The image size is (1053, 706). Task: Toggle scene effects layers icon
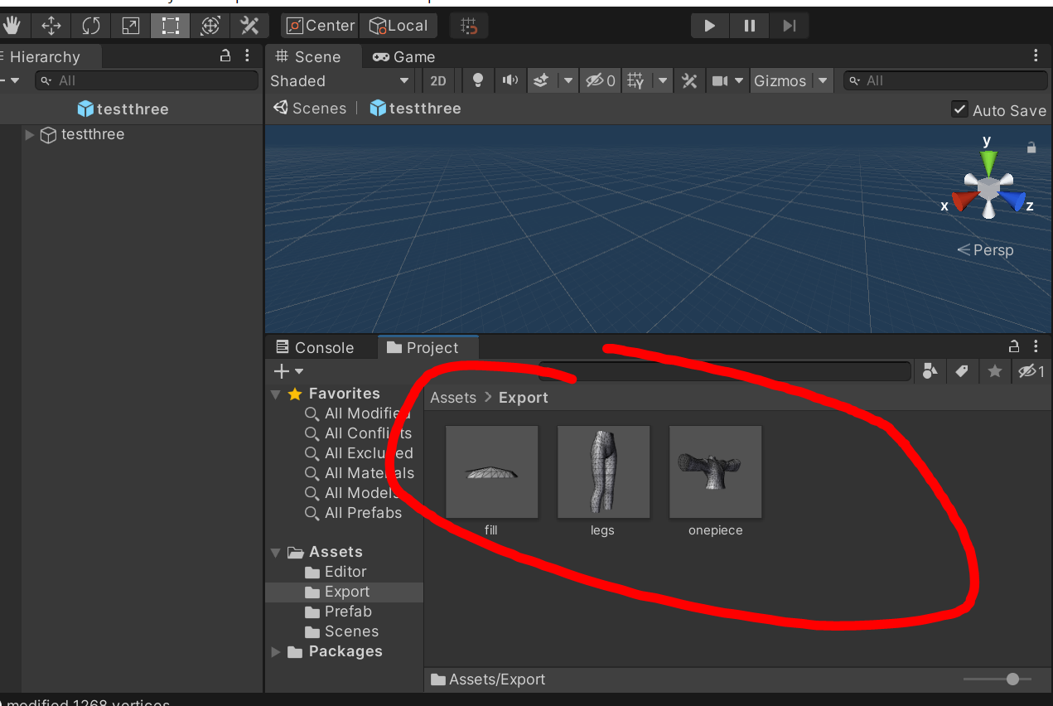click(x=541, y=80)
